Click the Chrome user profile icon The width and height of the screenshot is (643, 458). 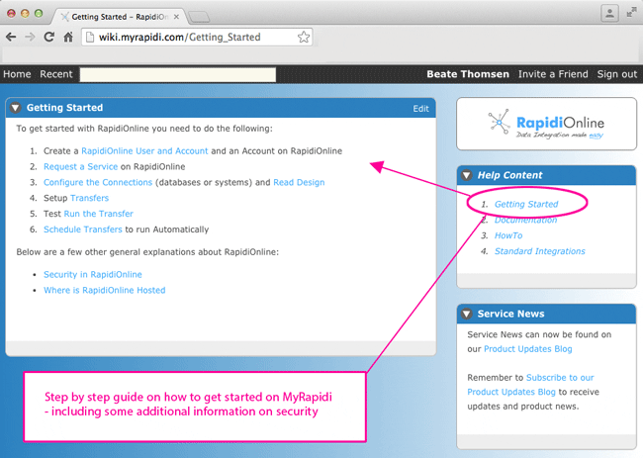tap(609, 13)
